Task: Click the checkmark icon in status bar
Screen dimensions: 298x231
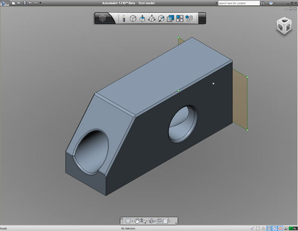Action: pos(252,228)
